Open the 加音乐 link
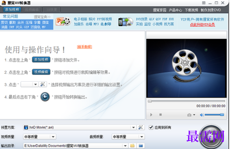 click(x=79, y=24)
